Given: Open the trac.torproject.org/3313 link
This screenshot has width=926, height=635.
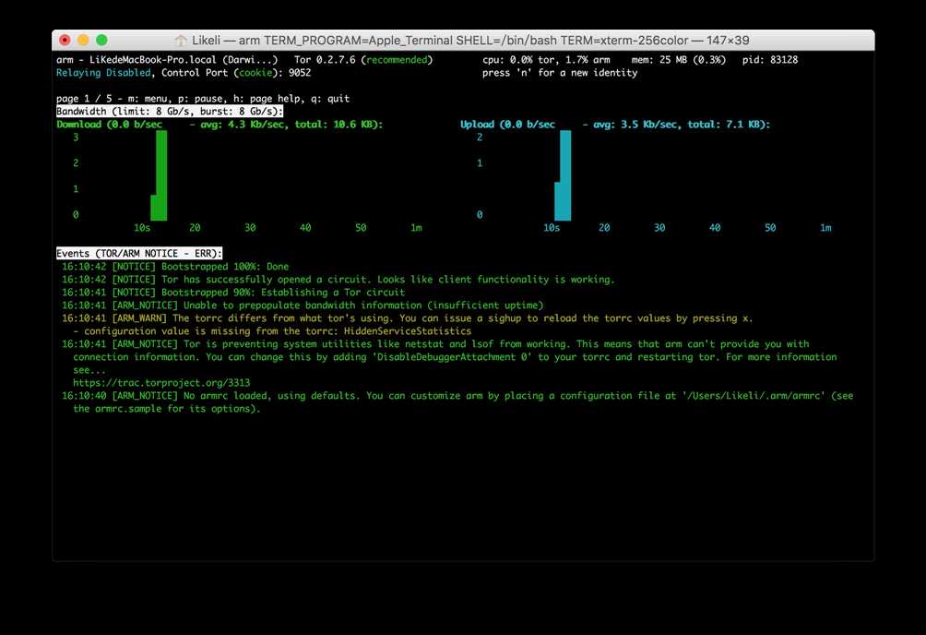Looking at the screenshot, I should pos(161,383).
